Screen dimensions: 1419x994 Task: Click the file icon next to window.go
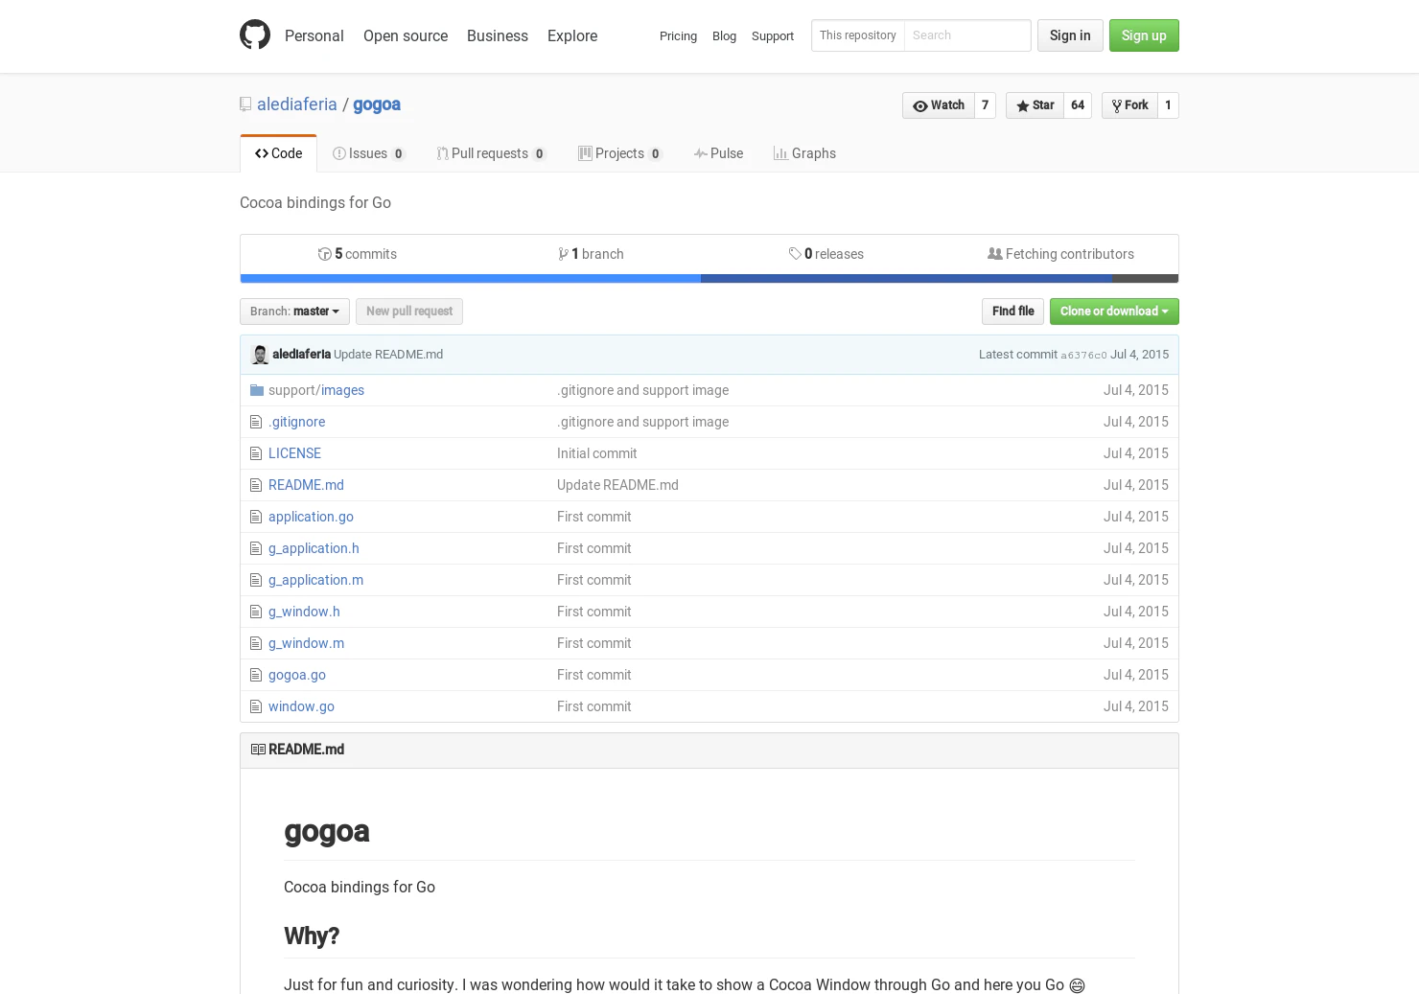(256, 706)
